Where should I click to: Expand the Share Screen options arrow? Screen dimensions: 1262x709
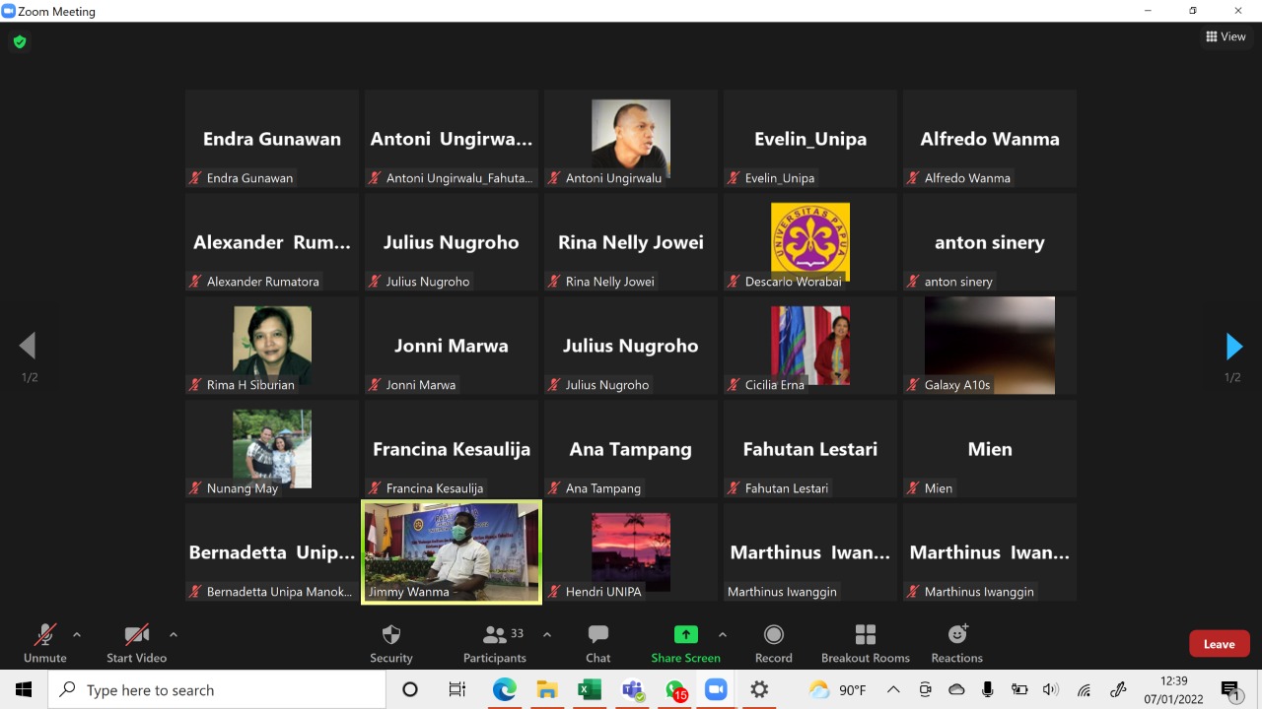click(723, 635)
